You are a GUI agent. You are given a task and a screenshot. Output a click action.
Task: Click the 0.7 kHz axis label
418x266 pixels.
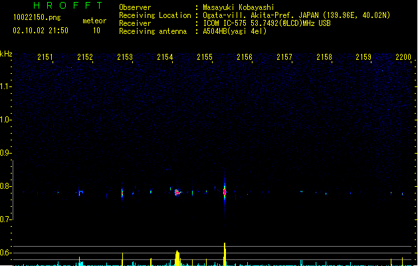pos(5,219)
